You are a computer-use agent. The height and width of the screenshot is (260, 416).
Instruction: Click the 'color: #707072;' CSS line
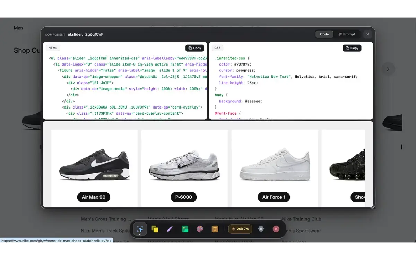click(235, 64)
